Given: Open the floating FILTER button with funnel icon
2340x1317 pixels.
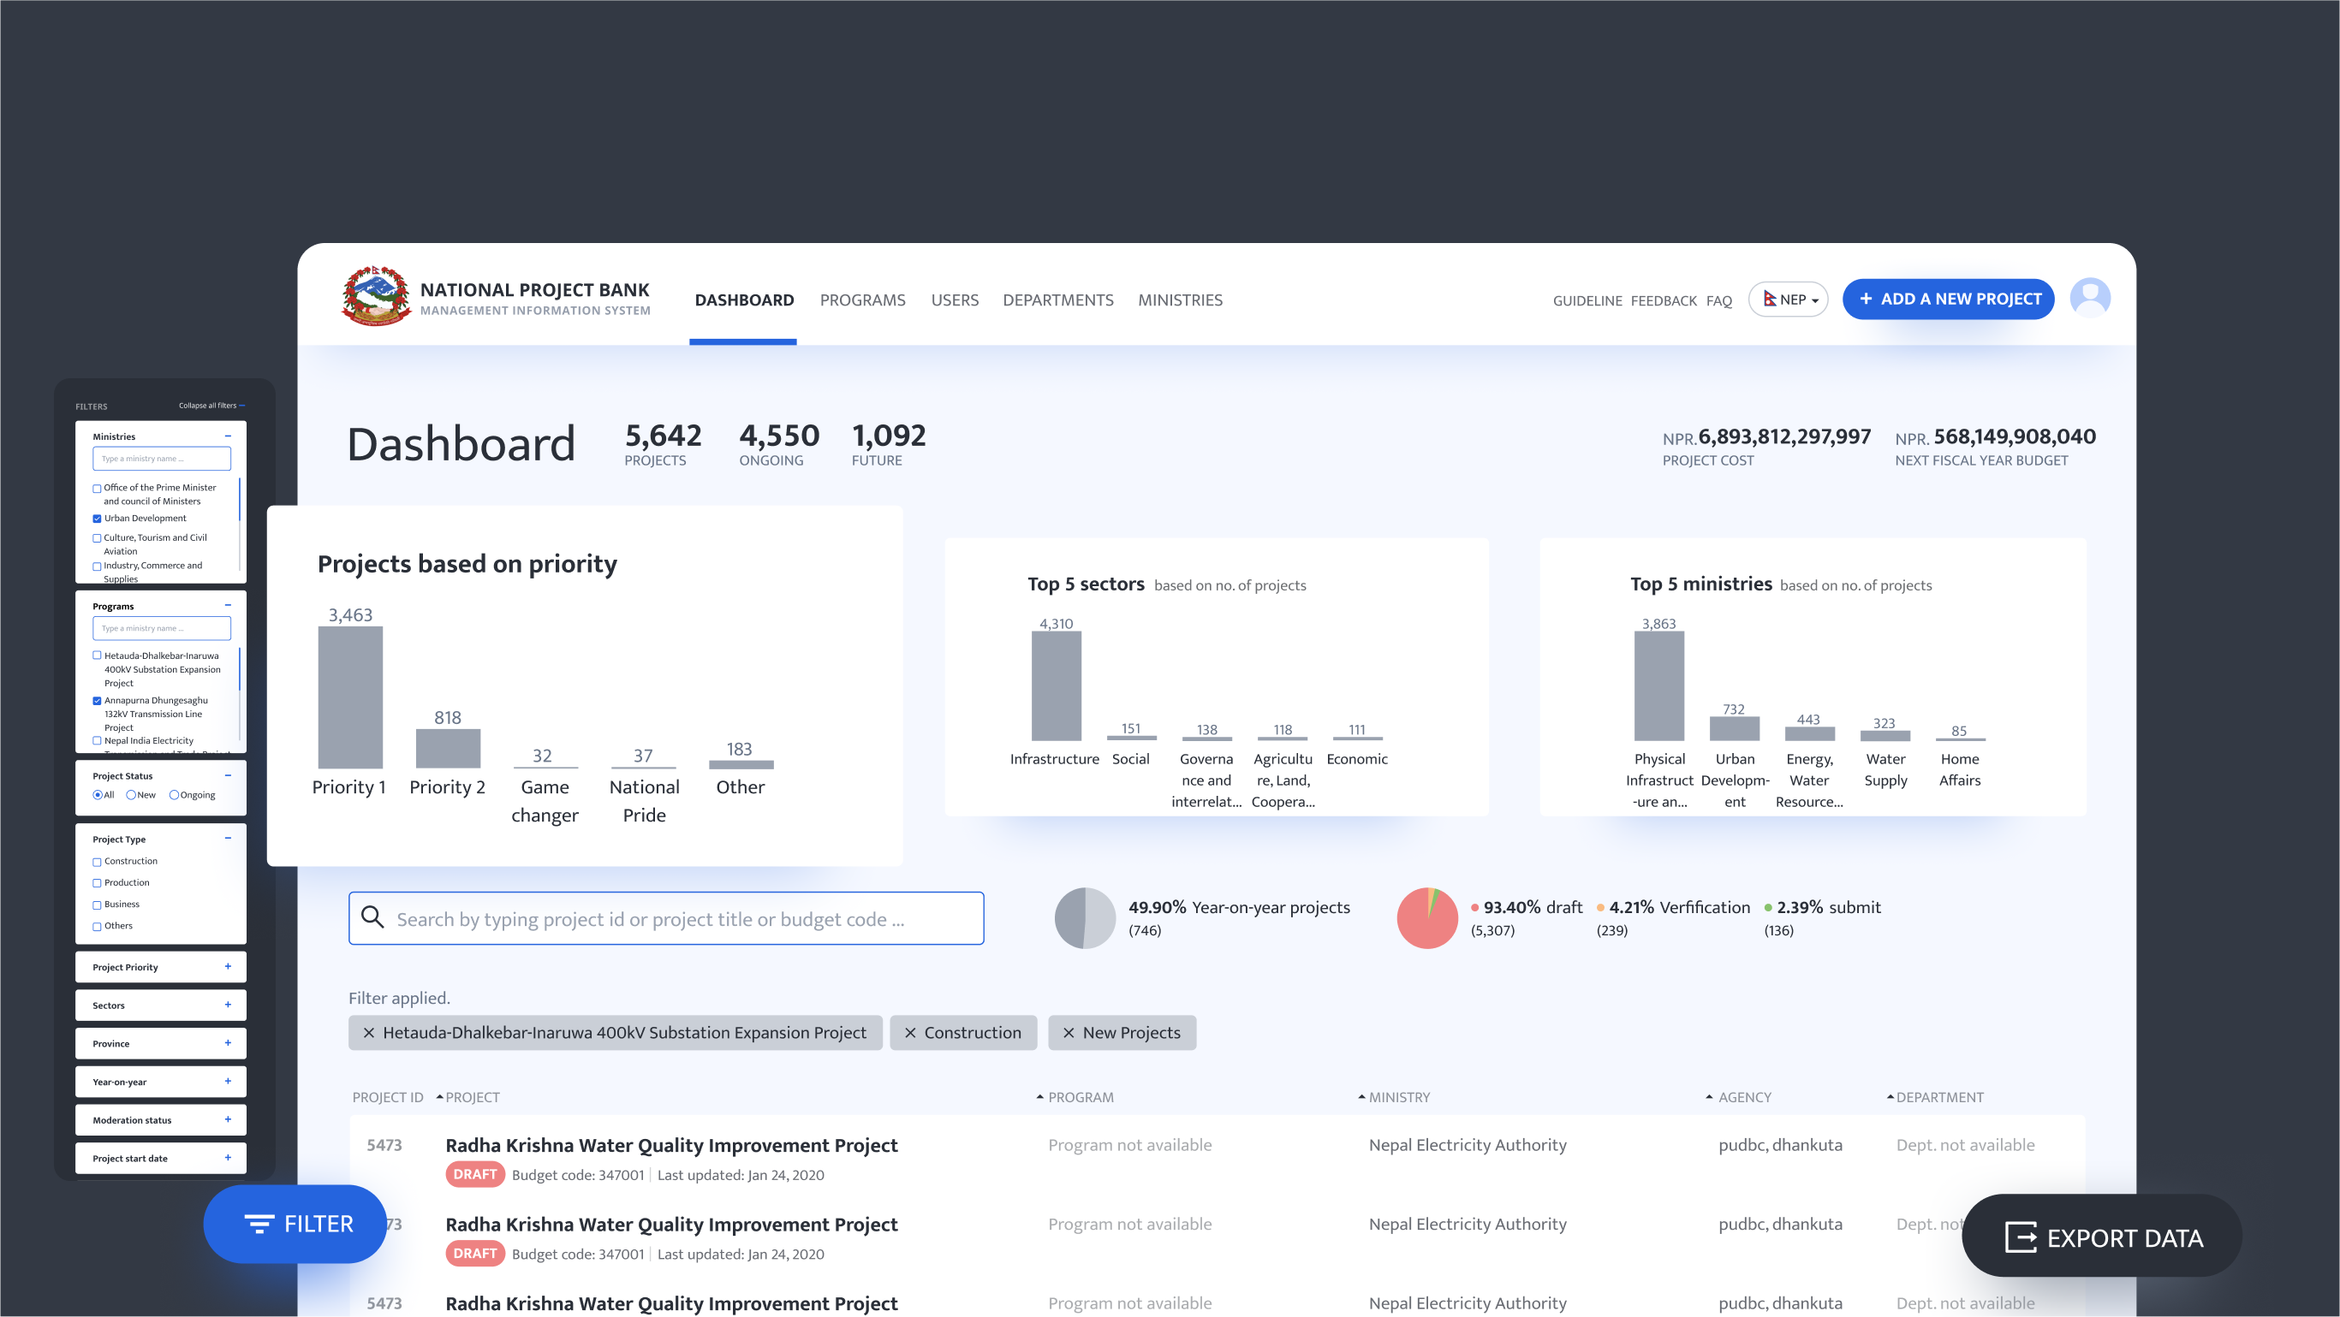Looking at the screenshot, I should pos(295,1224).
